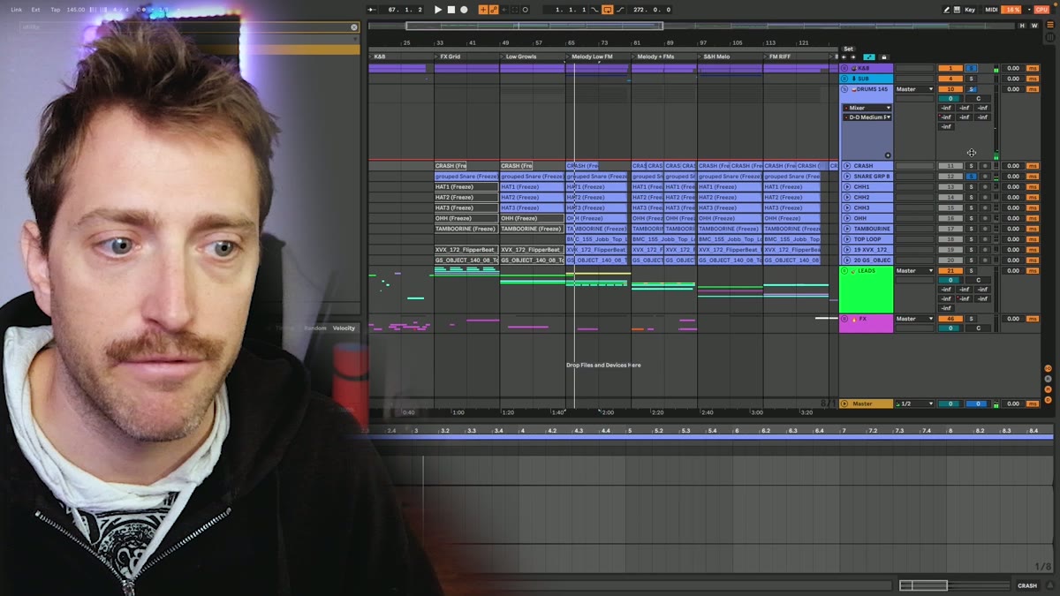Unfold the K&B group track
The image size is (1060, 596).
(x=844, y=68)
